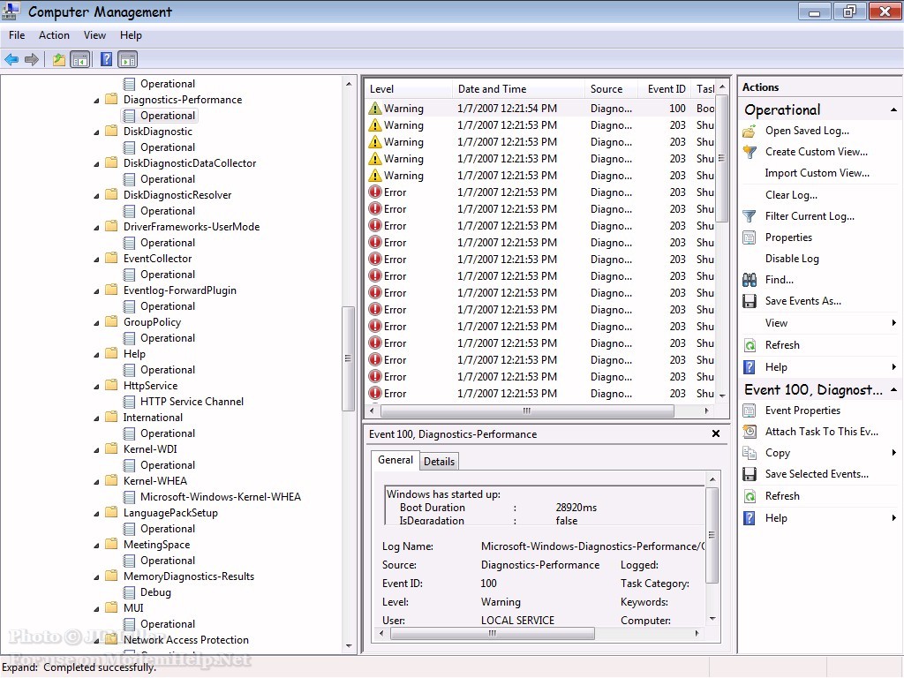The image size is (904, 678).
Task: Collapse the Diagnostics-Performance tree node
Action: point(96,101)
